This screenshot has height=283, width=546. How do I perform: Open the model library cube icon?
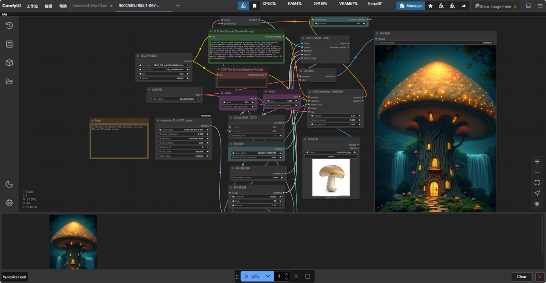[x=9, y=63]
